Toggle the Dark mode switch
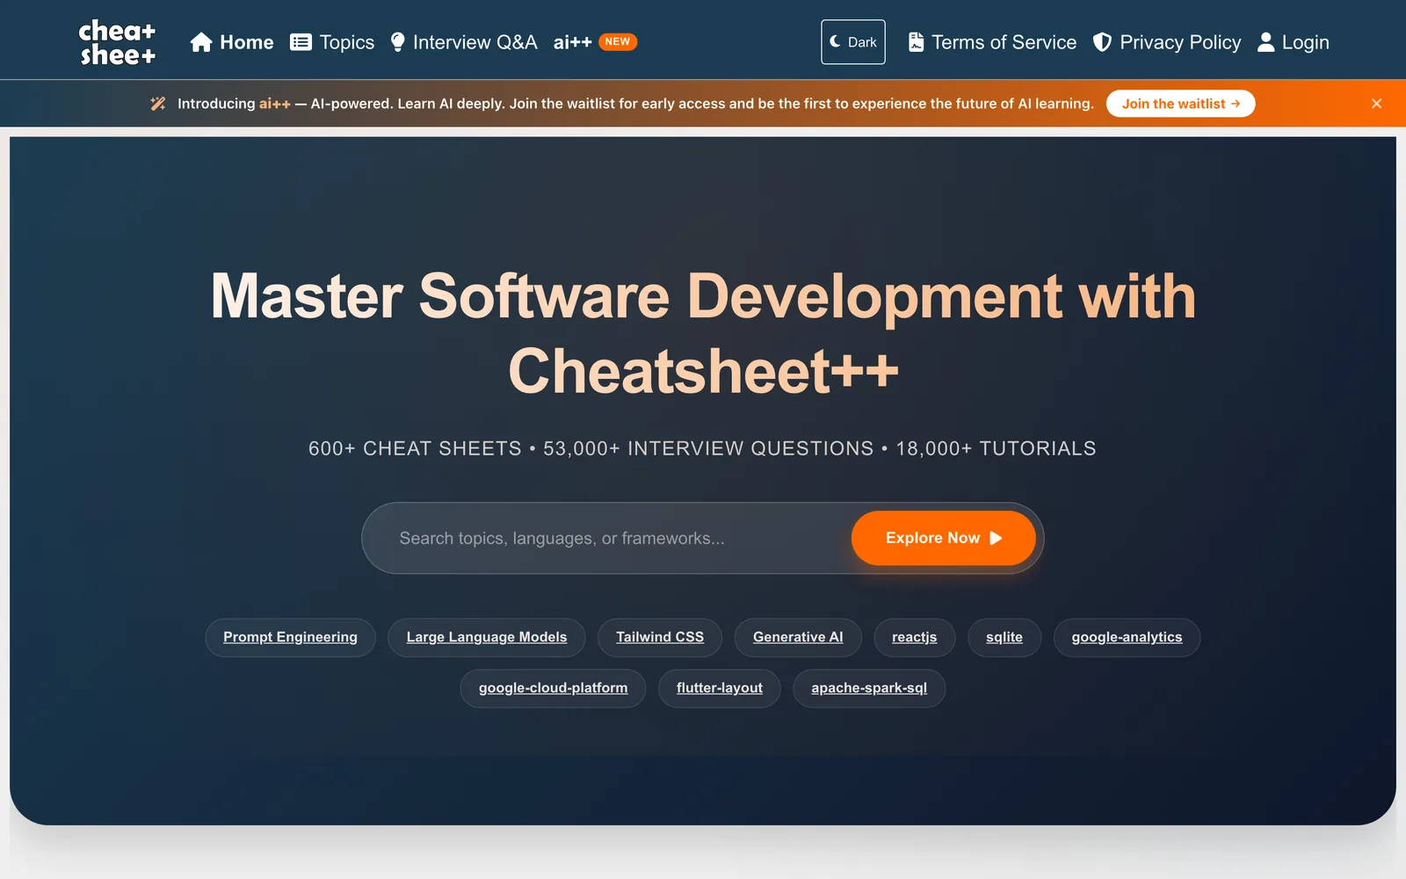 tap(853, 42)
